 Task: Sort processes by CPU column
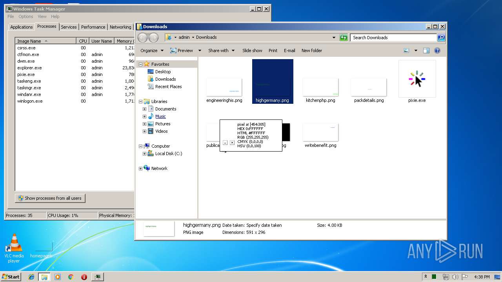[x=83, y=41]
